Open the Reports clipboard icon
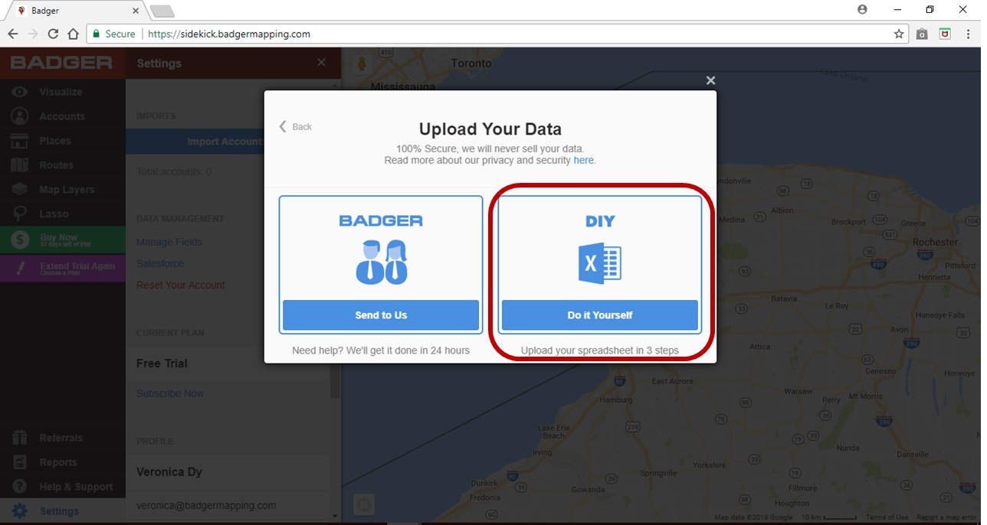 (x=19, y=462)
